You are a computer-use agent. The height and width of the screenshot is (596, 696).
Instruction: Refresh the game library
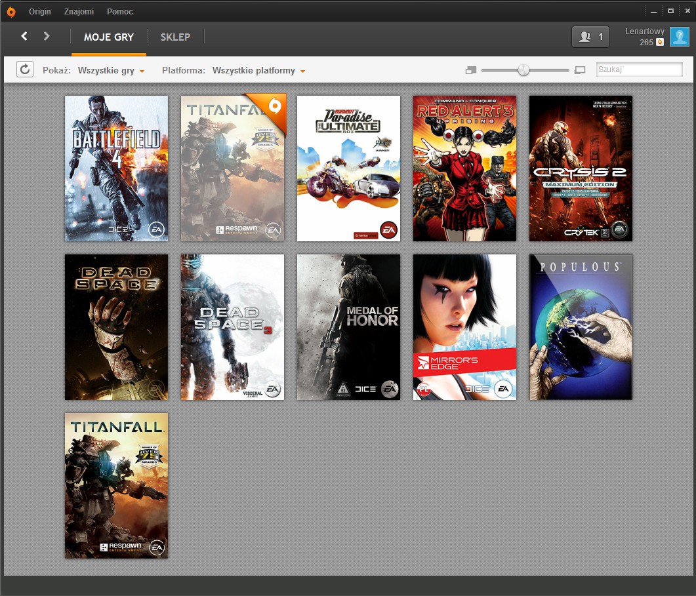25,70
